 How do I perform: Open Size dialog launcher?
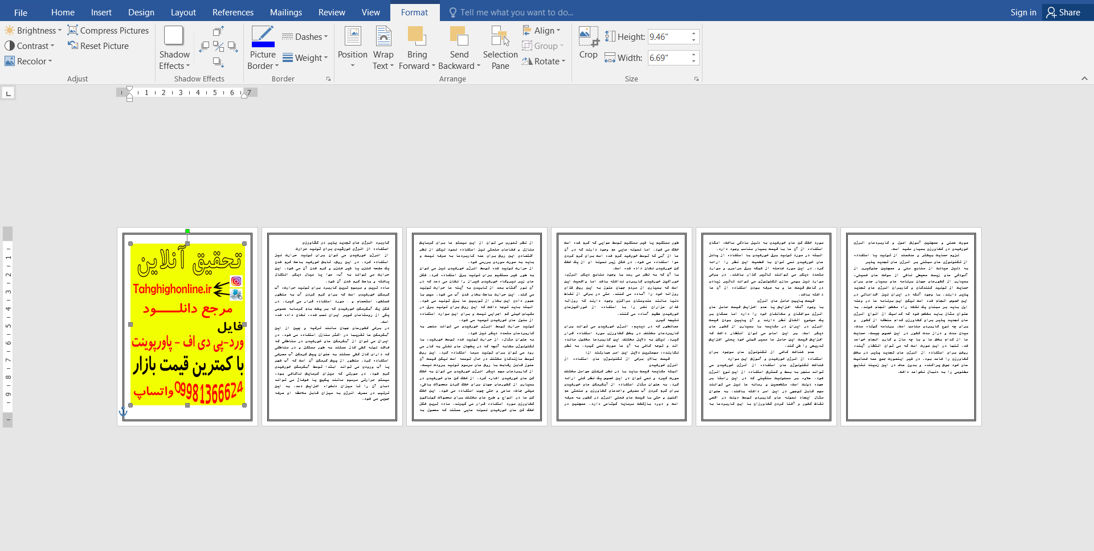click(x=696, y=79)
